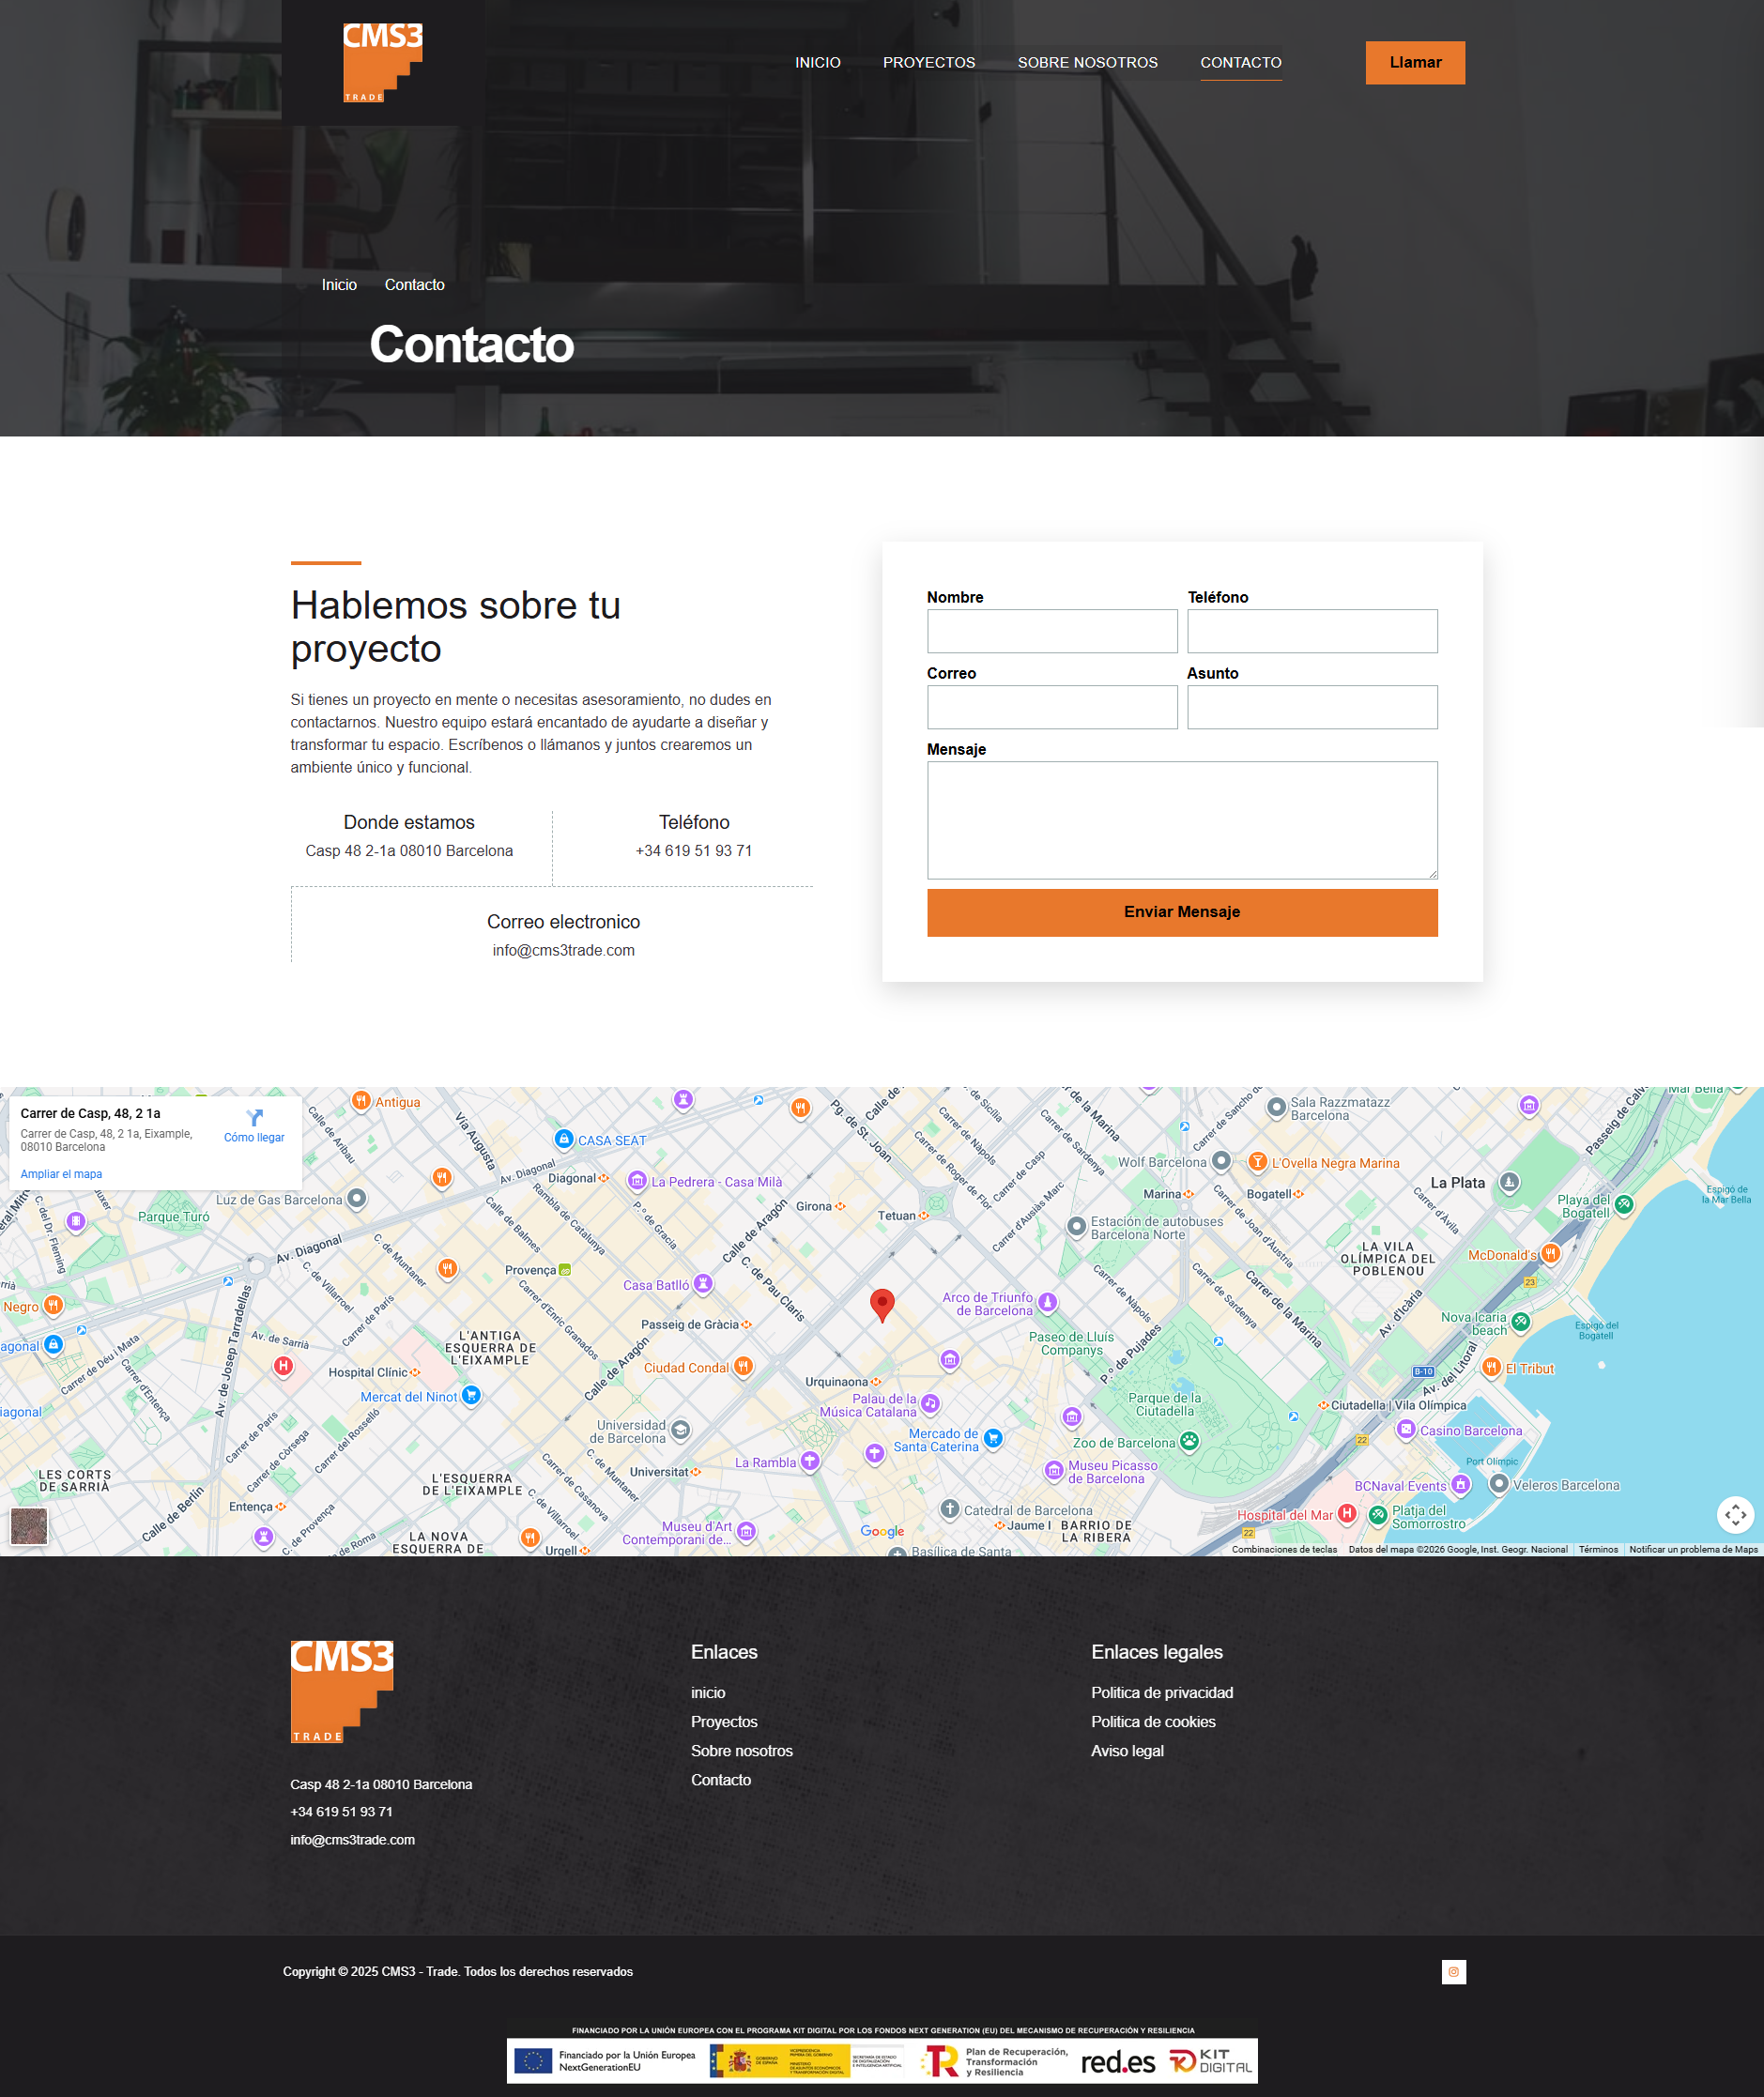Click the El Tribut restaurant marker
Screen dimensions: 1764x2097
click(1492, 1367)
